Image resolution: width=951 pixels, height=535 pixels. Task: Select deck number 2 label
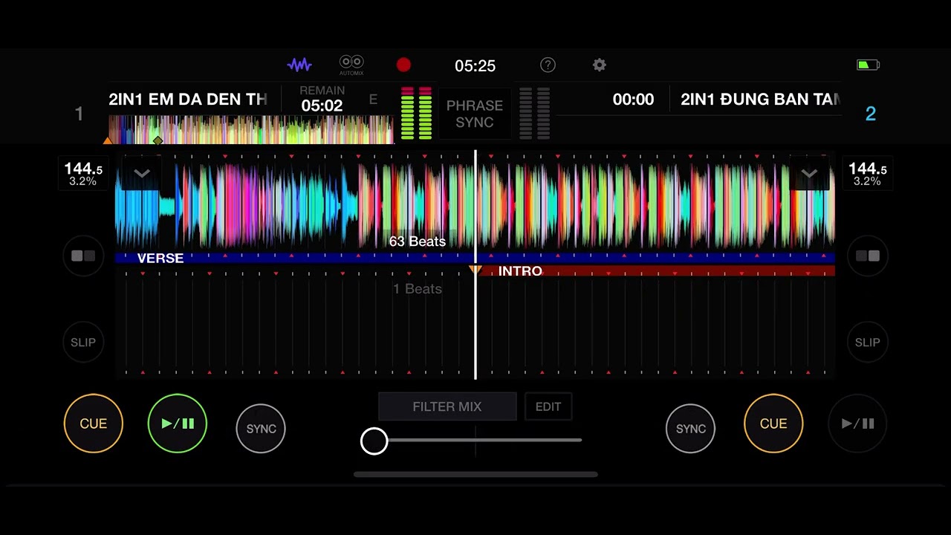(x=871, y=114)
